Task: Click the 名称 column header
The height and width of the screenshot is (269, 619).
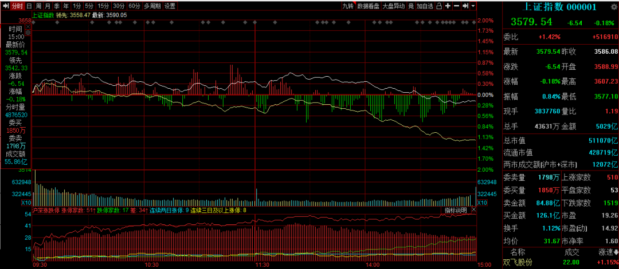Action: pyautogui.click(x=518, y=252)
